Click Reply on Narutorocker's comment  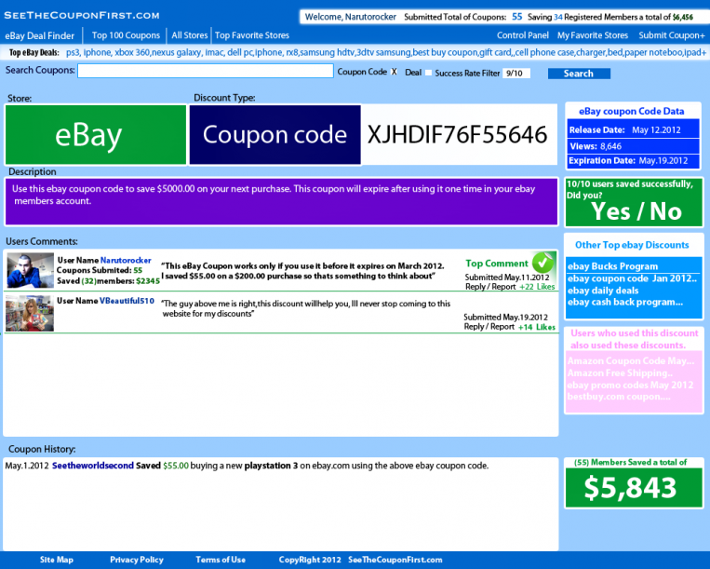click(475, 287)
